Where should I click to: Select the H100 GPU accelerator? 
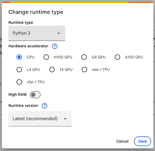46,57
